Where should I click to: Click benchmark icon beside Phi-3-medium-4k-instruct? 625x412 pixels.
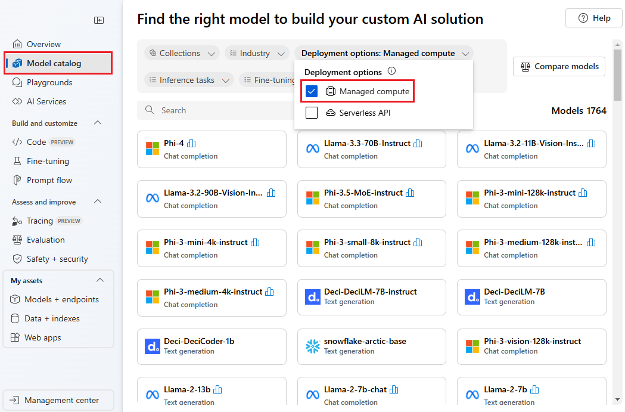269,292
